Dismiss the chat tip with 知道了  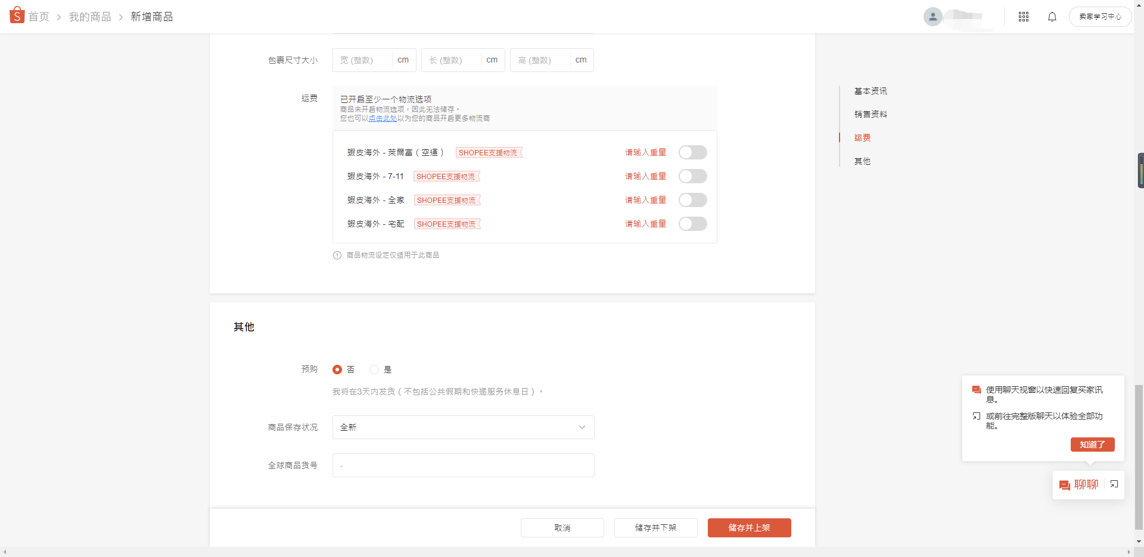[1093, 445]
